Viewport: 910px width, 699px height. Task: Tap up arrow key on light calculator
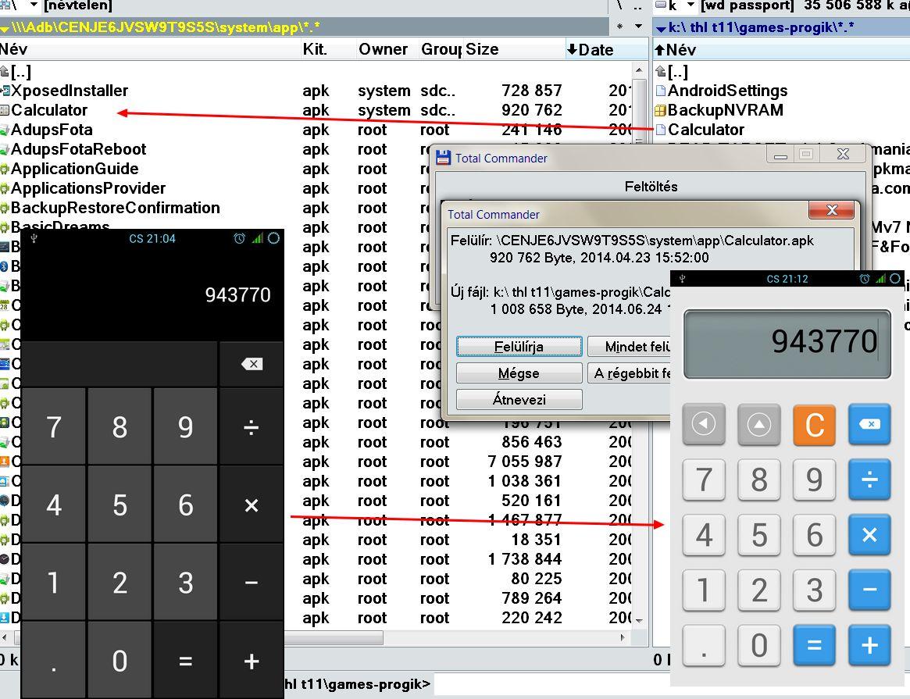click(759, 425)
